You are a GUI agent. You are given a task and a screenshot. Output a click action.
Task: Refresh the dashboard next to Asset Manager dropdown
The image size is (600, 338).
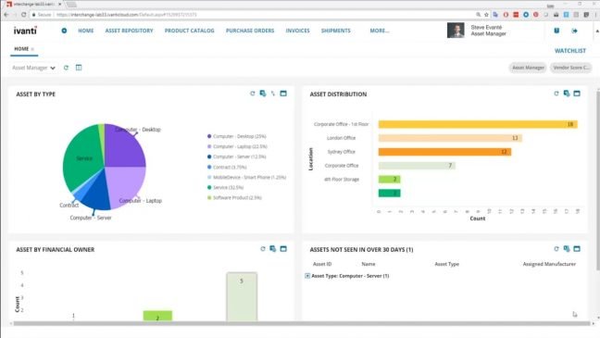click(x=66, y=68)
